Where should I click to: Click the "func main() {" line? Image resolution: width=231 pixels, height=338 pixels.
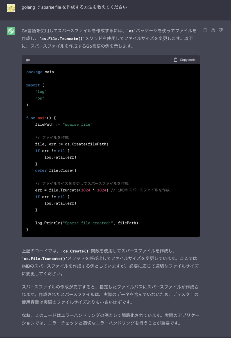(41, 118)
